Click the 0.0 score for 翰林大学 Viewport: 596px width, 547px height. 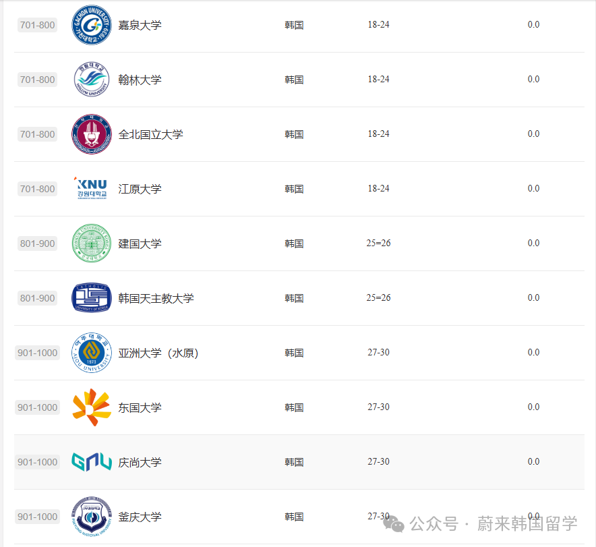[534, 80]
